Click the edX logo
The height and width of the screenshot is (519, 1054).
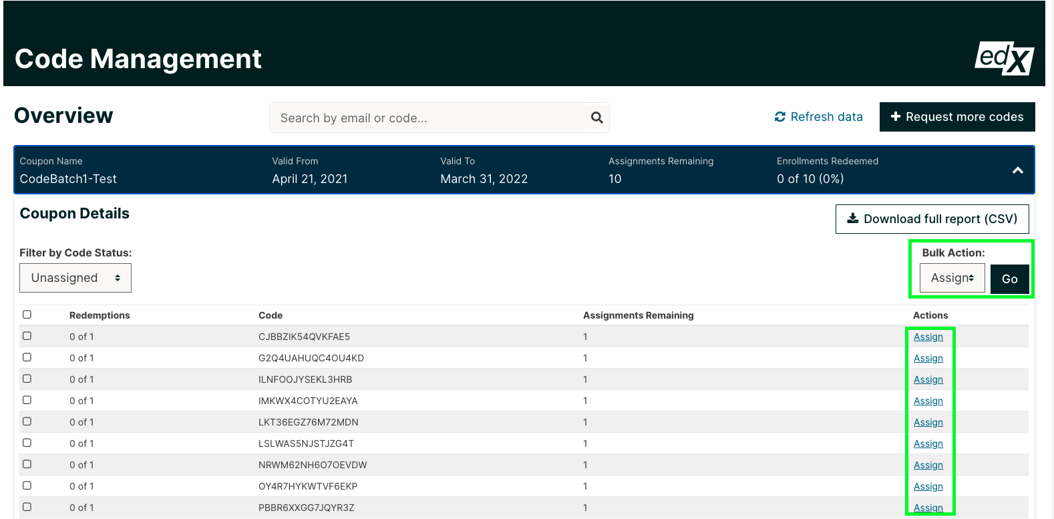click(x=1003, y=58)
